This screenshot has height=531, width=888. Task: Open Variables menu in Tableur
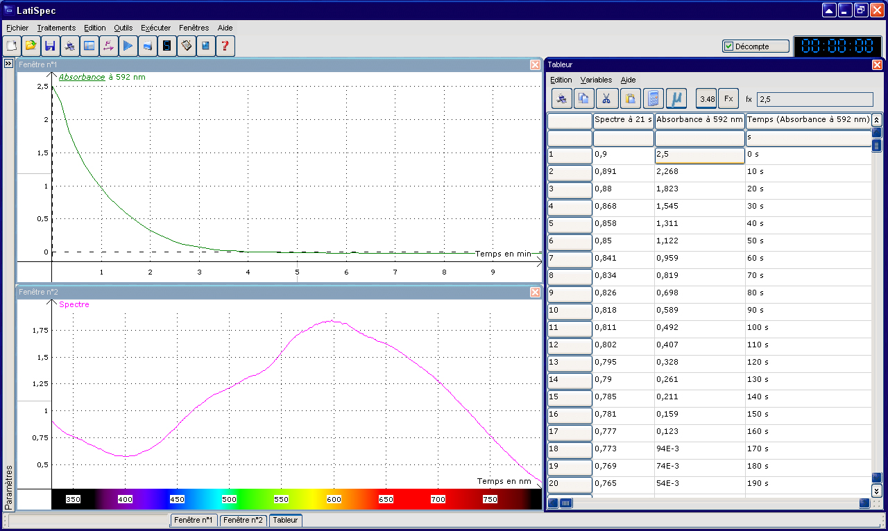596,80
